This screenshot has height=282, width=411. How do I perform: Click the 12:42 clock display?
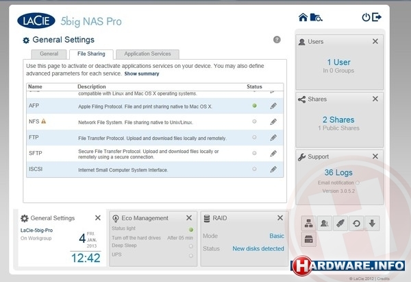(x=86, y=258)
